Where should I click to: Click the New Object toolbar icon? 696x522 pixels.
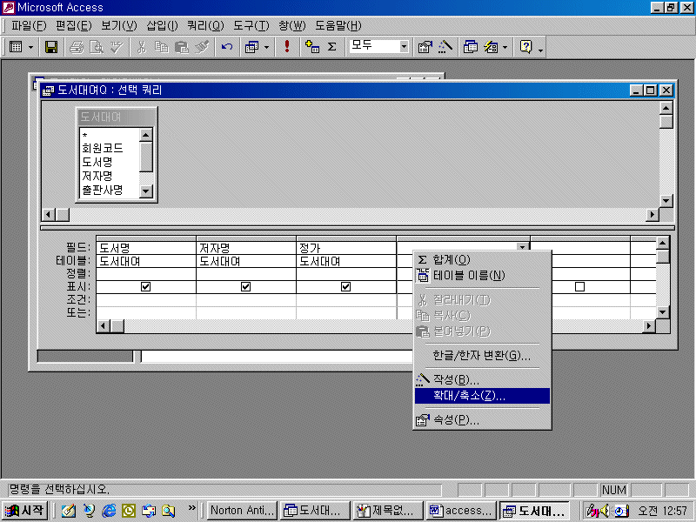(x=491, y=47)
